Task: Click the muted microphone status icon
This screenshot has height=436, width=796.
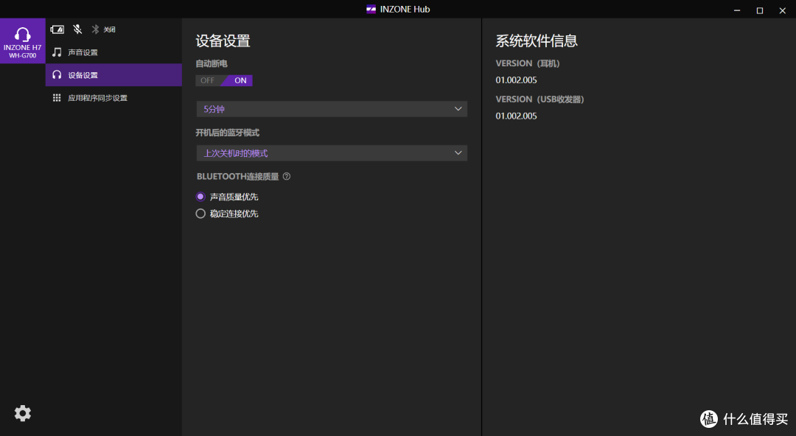Action: tap(77, 29)
